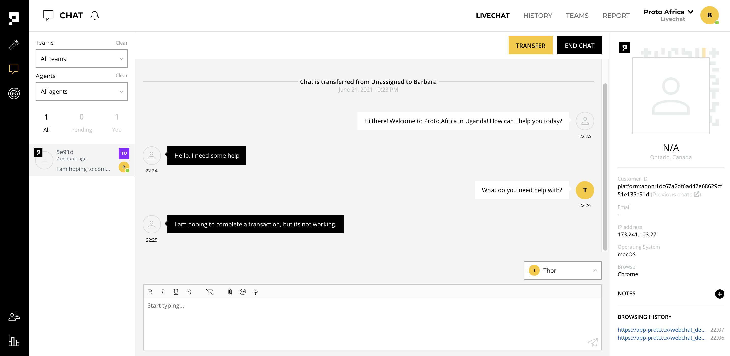This screenshot has height=356, width=730.
Task: Expand the All agents dropdown
Action: pyautogui.click(x=82, y=92)
